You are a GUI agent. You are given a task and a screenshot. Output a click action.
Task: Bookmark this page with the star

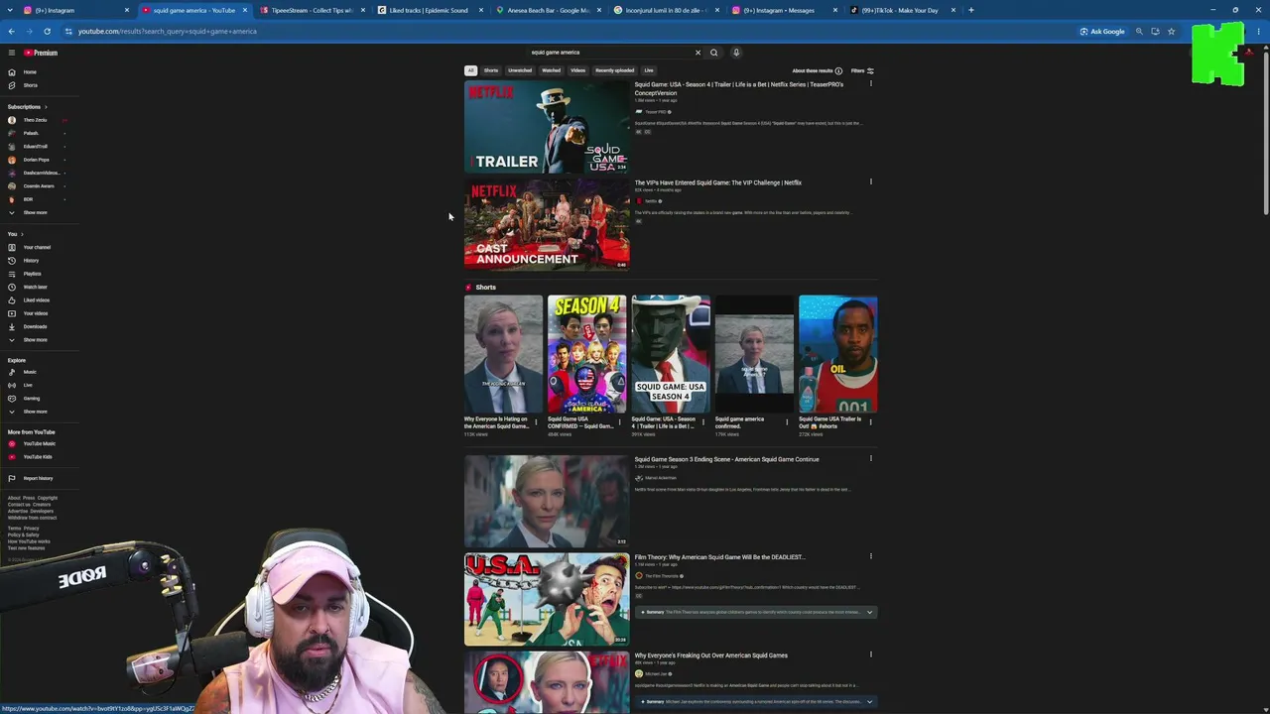coord(1171,32)
